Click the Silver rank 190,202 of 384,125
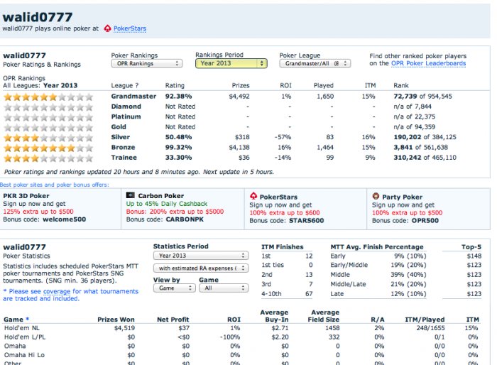 coord(425,137)
